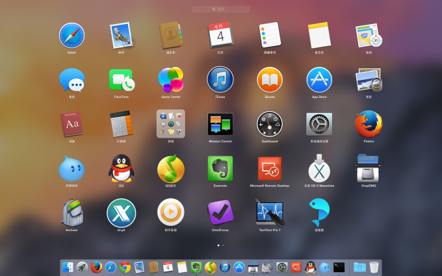Screen dimensions: 442x276
Task: Launch Terminal from the Dock
Action: [x=339, y=267]
